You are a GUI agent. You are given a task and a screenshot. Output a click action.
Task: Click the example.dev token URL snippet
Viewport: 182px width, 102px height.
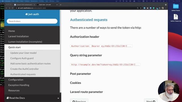click(x=105, y=65)
